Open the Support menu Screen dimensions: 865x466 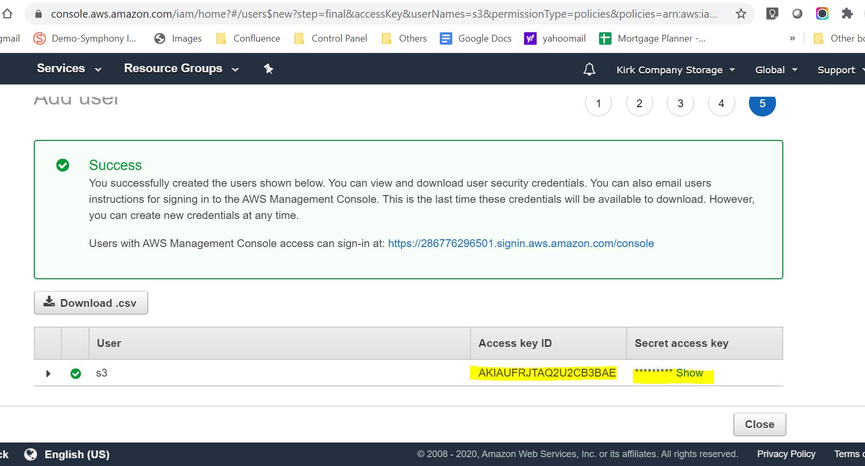coord(841,70)
